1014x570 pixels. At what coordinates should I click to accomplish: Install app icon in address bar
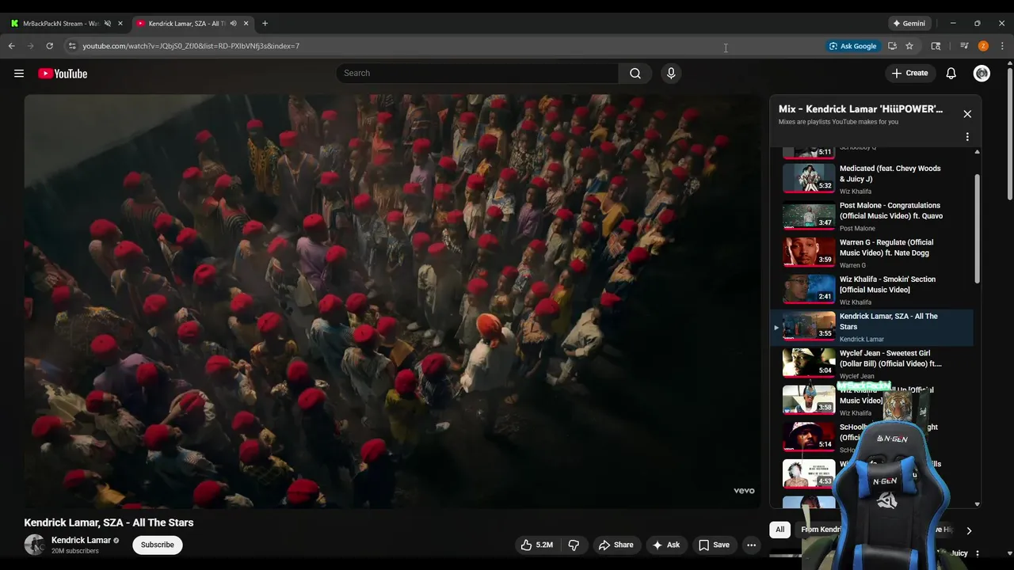[892, 46]
